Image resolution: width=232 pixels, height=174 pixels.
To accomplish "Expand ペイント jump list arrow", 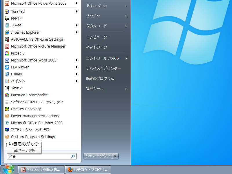I will tap(77, 81).
